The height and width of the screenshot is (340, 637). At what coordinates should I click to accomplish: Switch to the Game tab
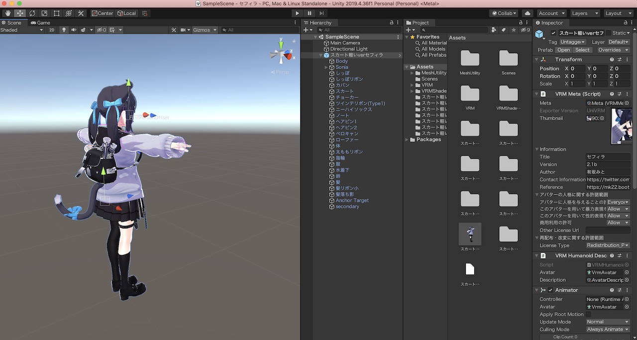click(x=40, y=22)
